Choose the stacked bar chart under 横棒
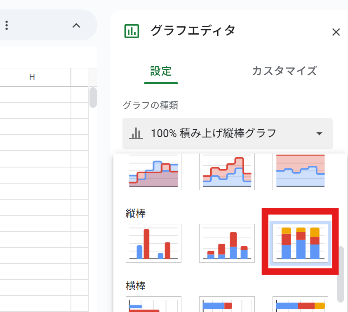 point(227,305)
